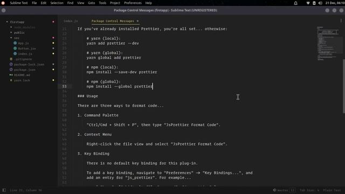Expand the public folder
This screenshot has width=345, height=194.
(x=11, y=32)
